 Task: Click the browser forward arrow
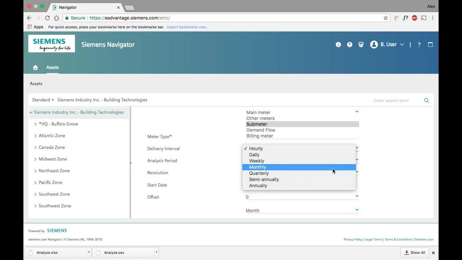click(38, 18)
